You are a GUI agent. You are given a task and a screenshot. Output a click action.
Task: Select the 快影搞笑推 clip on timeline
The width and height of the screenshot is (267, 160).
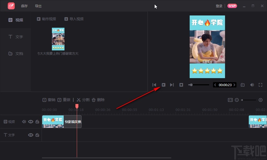point(62,122)
